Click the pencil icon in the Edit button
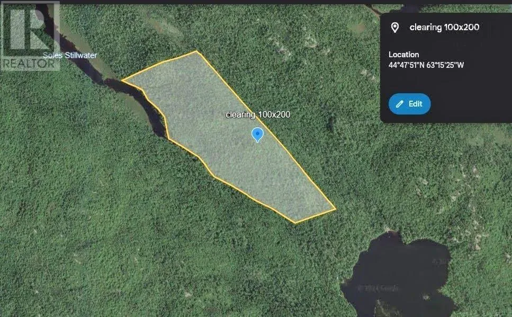The height and width of the screenshot is (317, 512). [x=399, y=104]
